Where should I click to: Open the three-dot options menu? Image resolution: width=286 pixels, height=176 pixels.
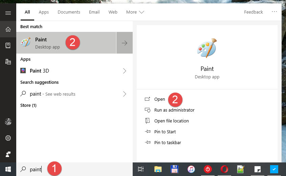pos(274,12)
